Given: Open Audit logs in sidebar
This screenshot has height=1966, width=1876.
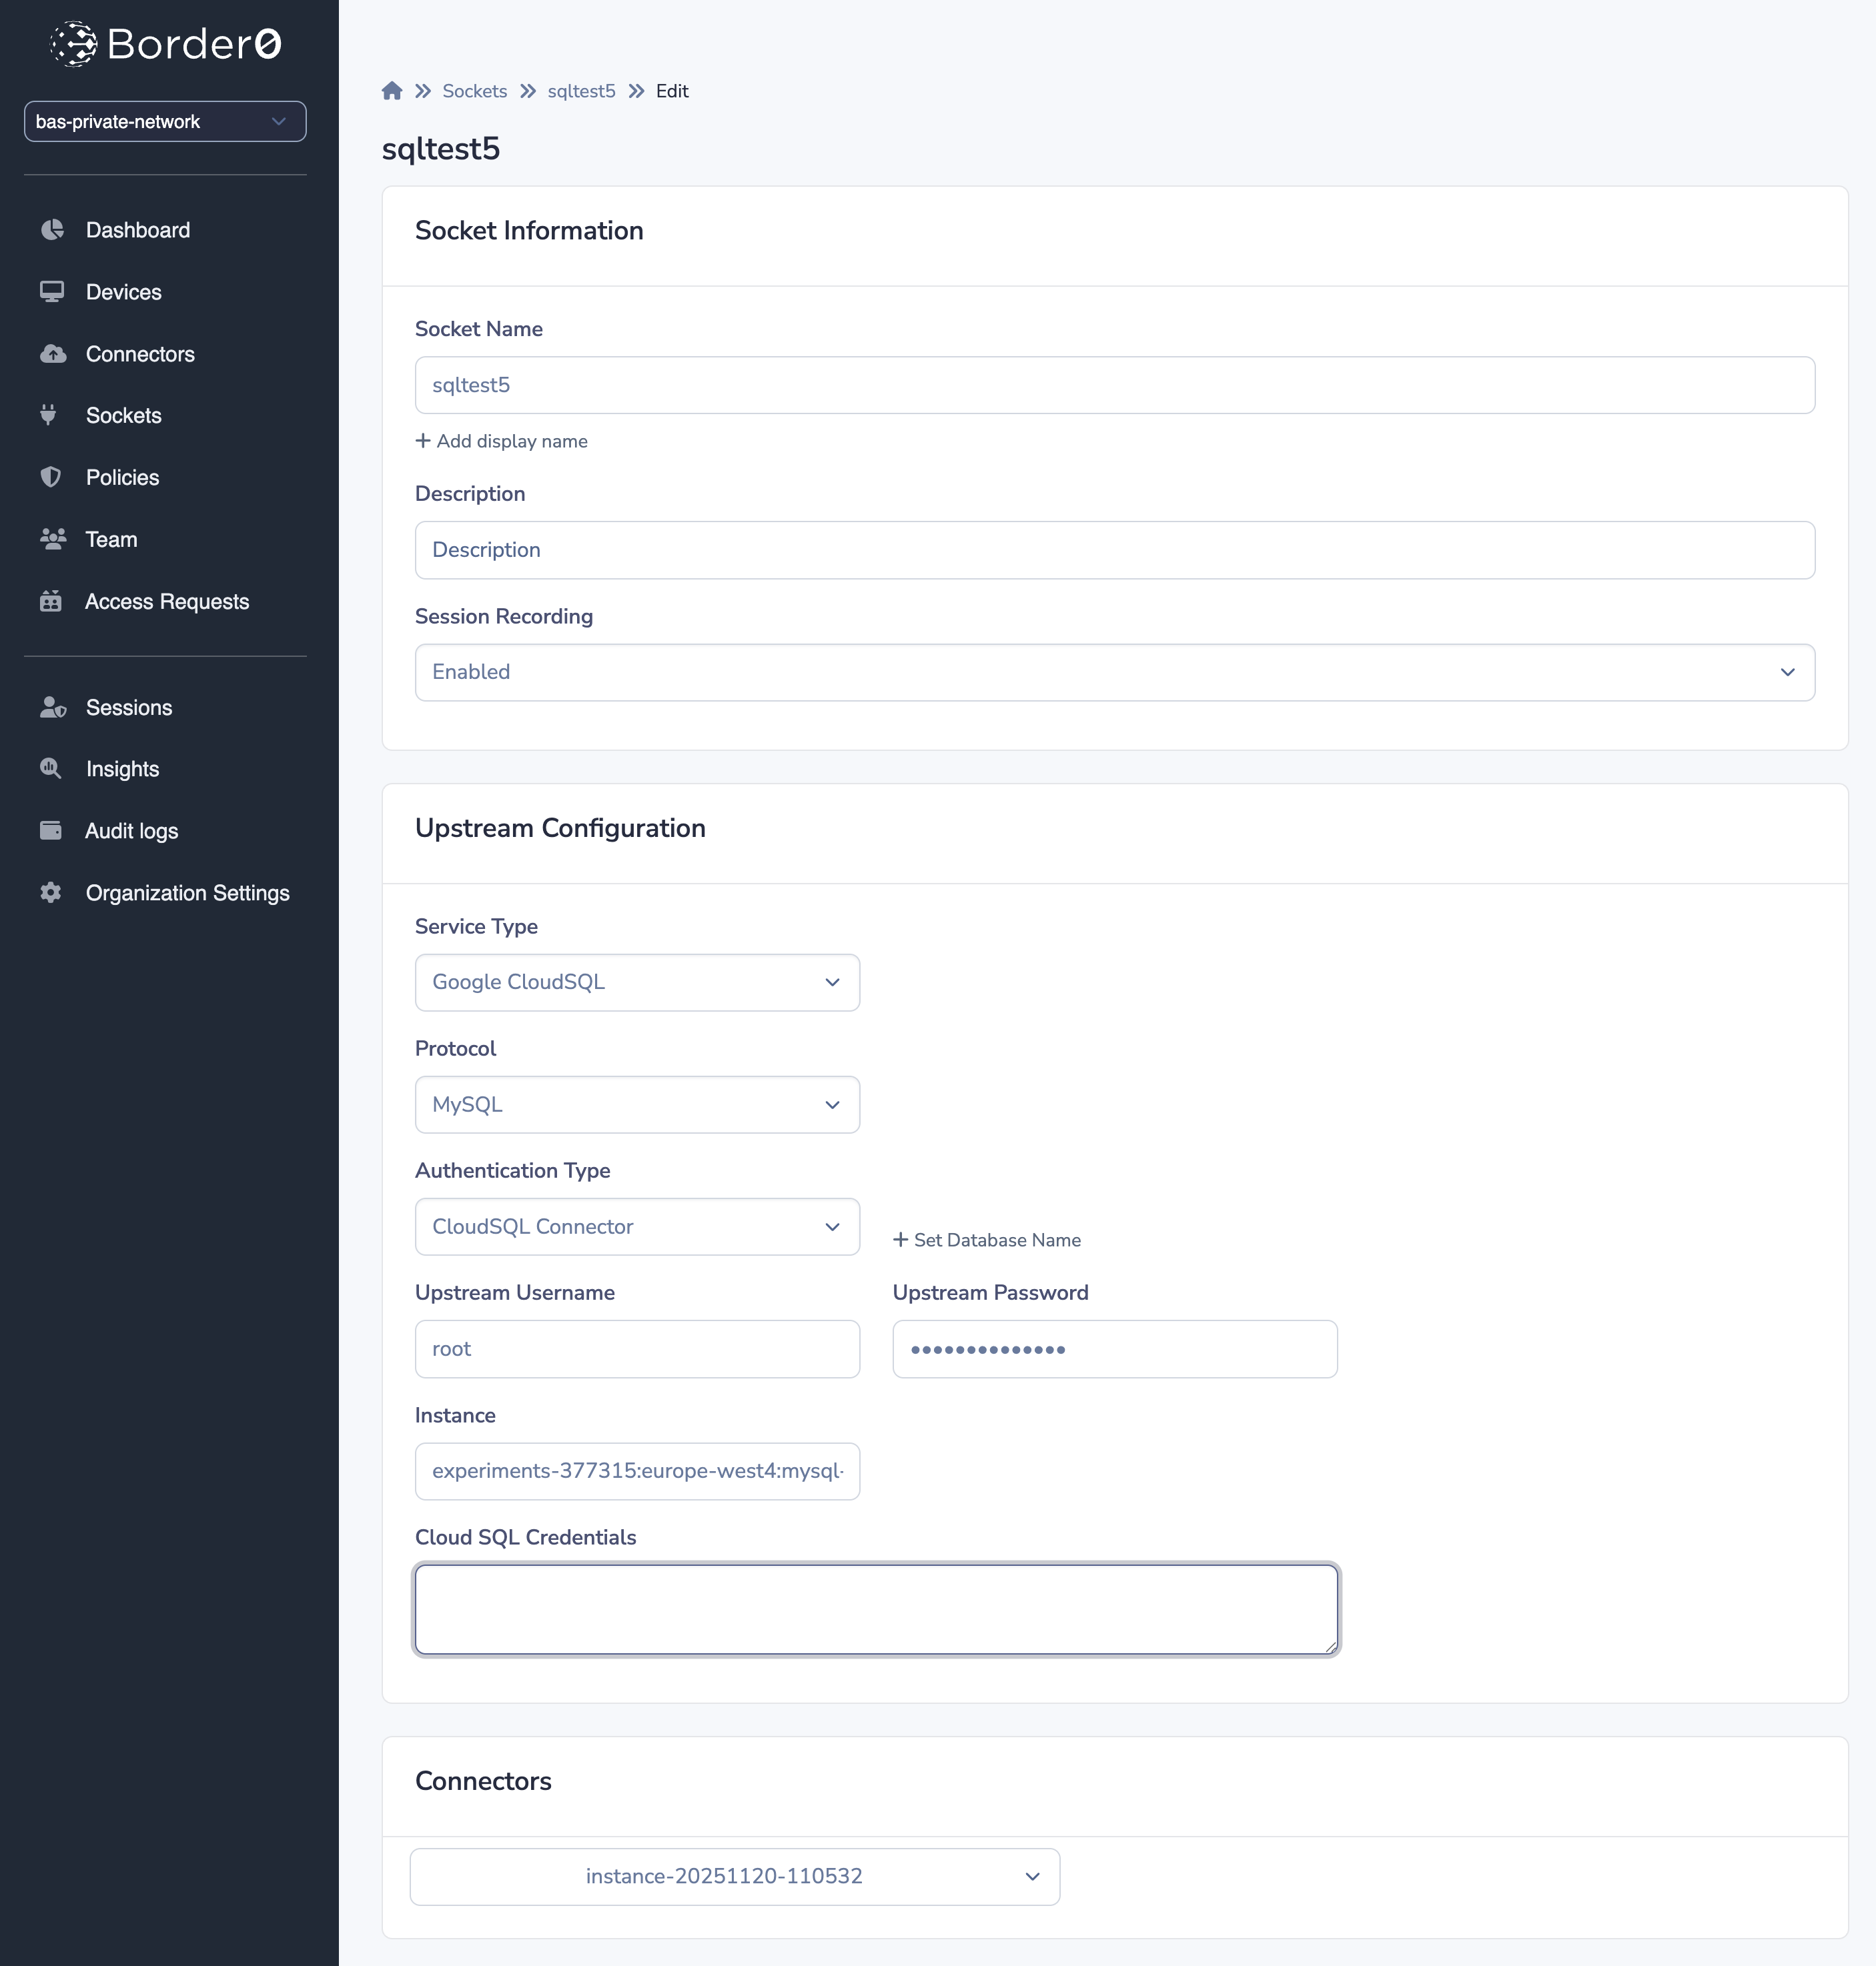Looking at the screenshot, I should pyautogui.click(x=131, y=830).
